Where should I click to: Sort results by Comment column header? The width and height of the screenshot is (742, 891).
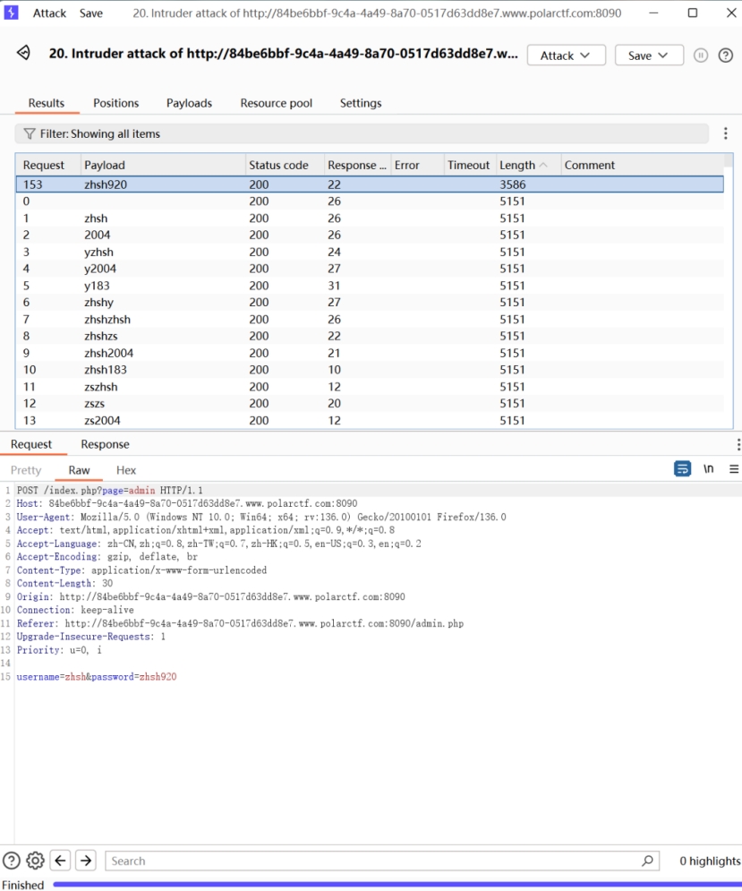point(643,165)
